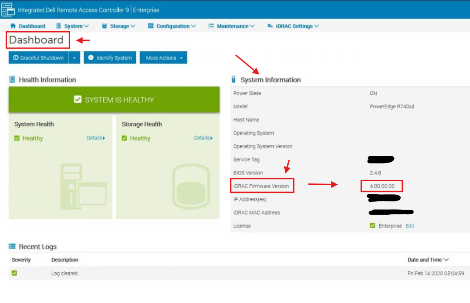This screenshot has height=303, width=470.
Task: Click the Enterprise license checkmark
Action: click(x=373, y=226)
